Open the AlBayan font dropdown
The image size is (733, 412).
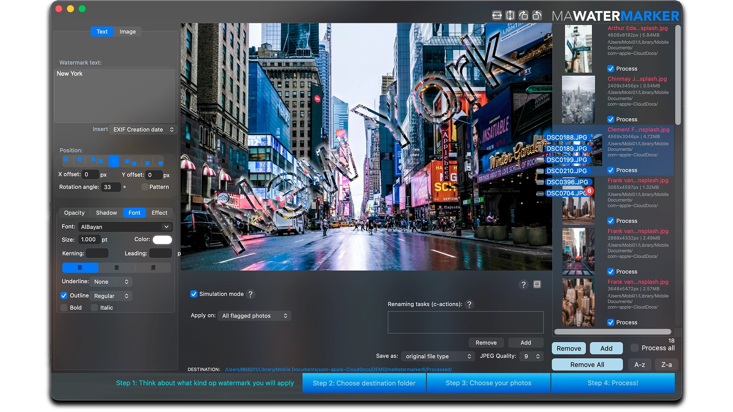pyautogui.click(x=125, y=227)
